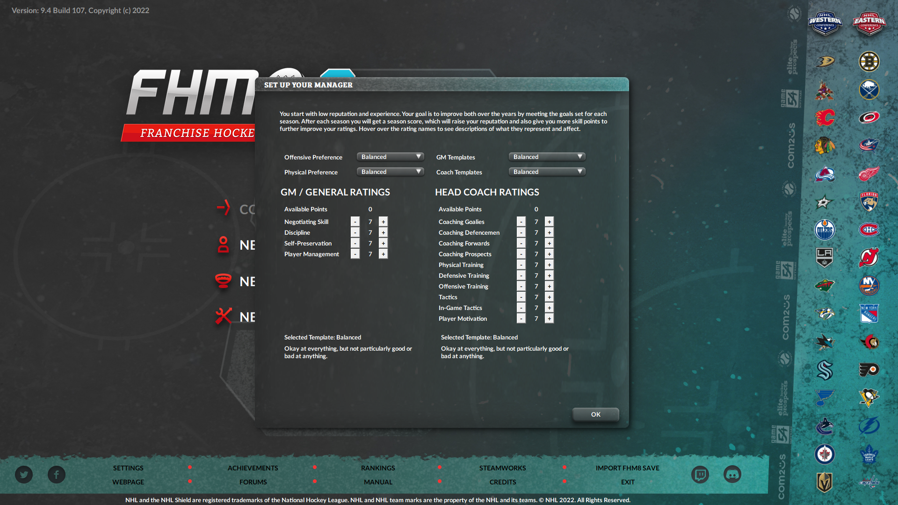Click EXIT to quit game
Viewport: 898px width, 505px height.
click(628, 482)
